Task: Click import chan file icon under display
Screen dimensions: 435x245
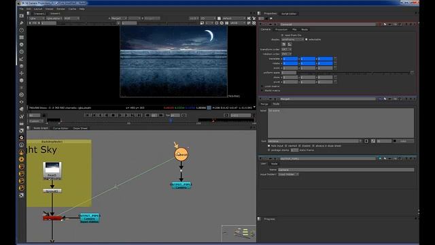Action: (284, 44)
